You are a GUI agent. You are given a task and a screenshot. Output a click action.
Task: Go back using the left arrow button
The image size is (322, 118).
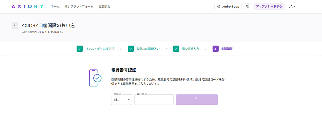pos(15,25)
